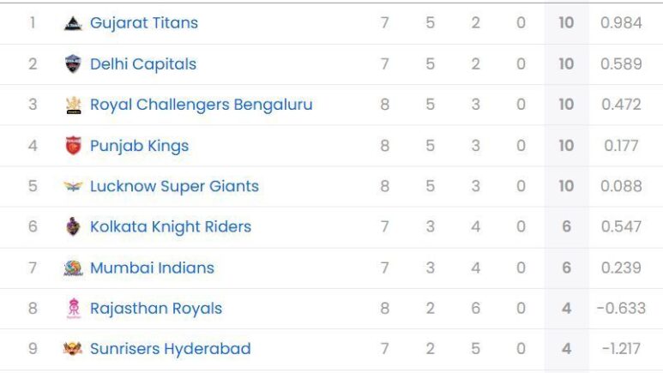Open the Royal Challengers Bengaluru link
This screenshot has height=373, width=663.
coord(201,105)
